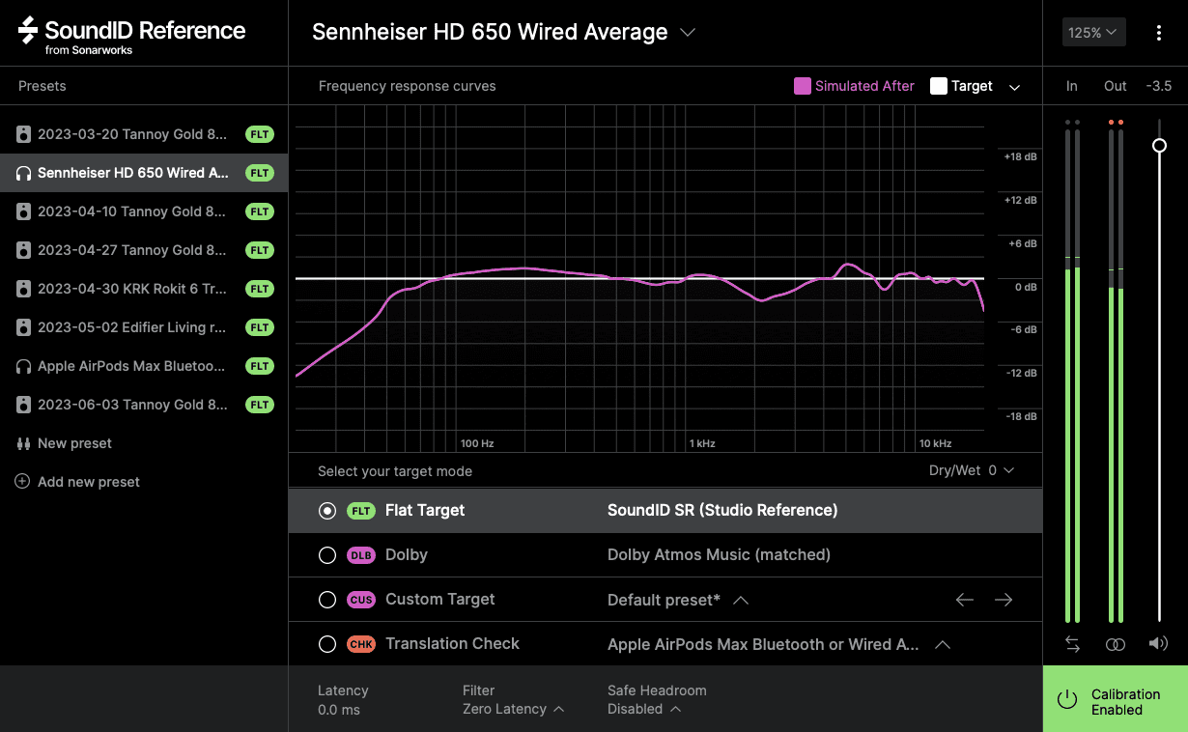Select the Flat Target radio button
1188x732 pixels.
pyautogui.click(x=327, y=511)
